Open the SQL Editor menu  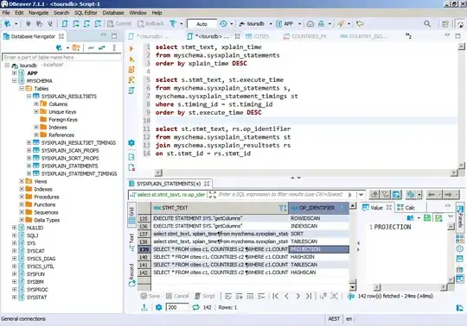pyautogui.click(x=86, y=13)
